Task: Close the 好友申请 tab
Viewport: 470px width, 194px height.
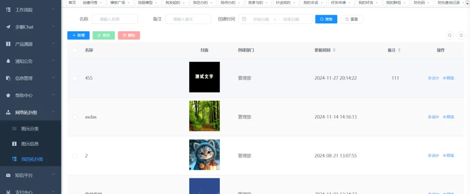Action: [349, 3]
